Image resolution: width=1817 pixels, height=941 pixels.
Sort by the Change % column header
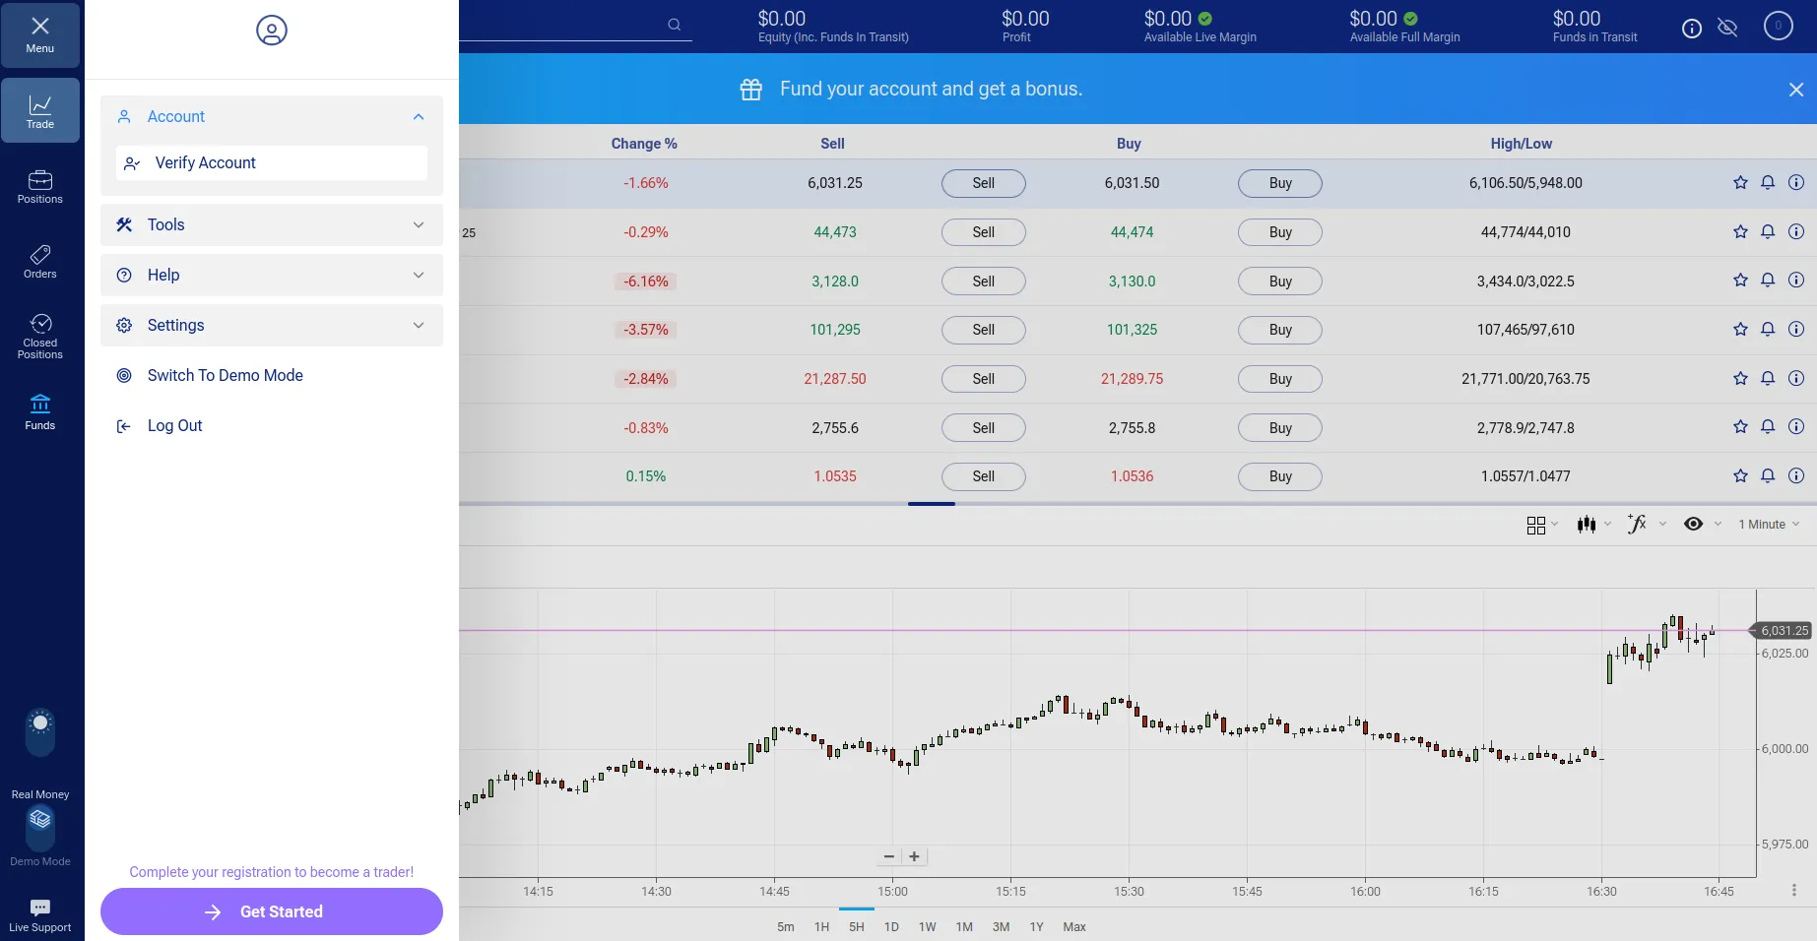(x=644, y=144)
